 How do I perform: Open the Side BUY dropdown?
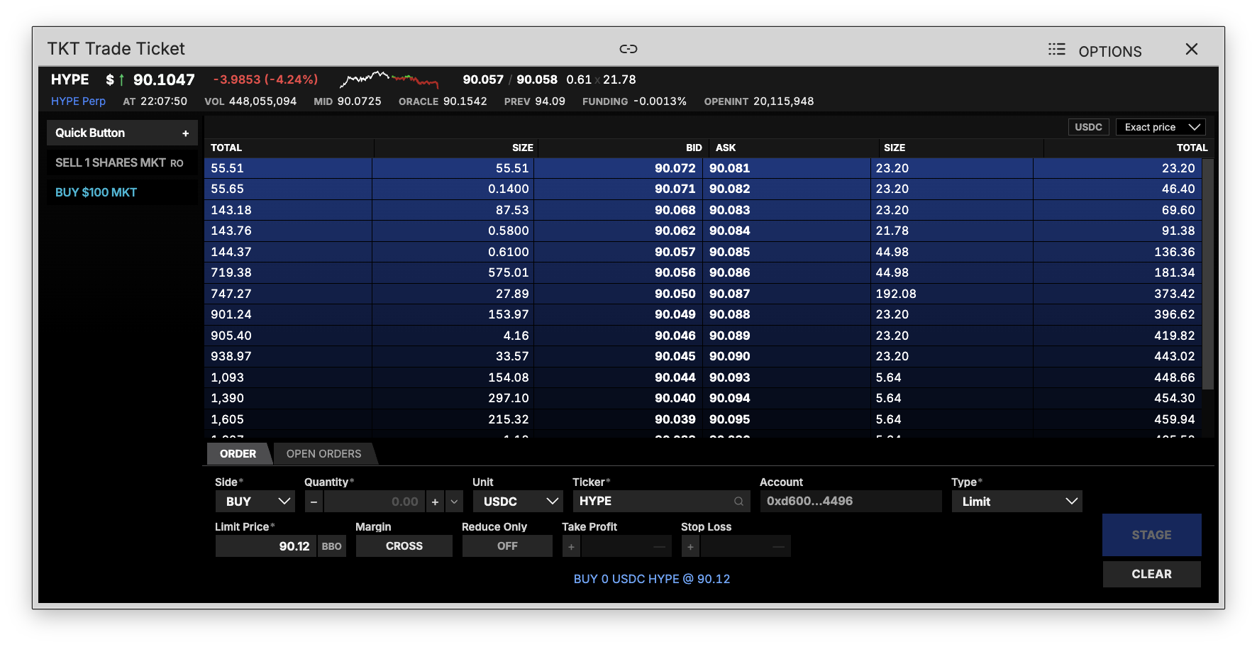[x=255, y=502]
